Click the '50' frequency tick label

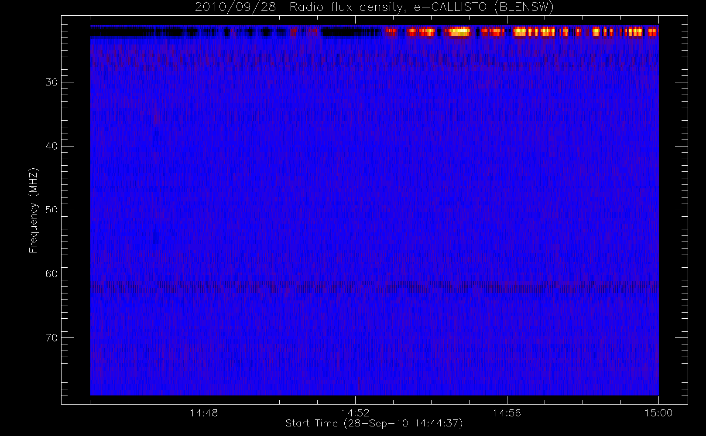[51, 210]
